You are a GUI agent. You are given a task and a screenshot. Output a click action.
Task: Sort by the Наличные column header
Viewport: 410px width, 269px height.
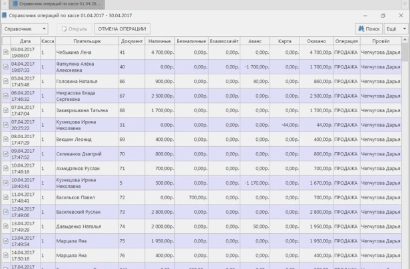160,41
